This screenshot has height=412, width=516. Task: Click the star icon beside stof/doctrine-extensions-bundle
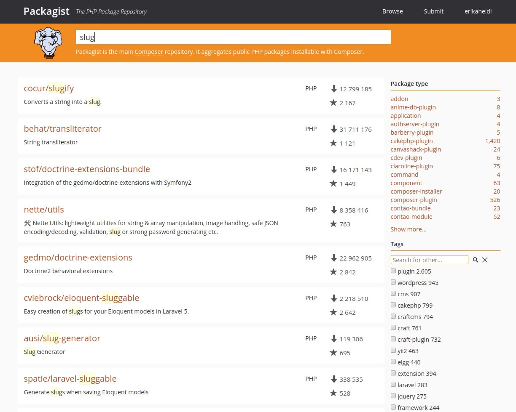pos(333,183)
